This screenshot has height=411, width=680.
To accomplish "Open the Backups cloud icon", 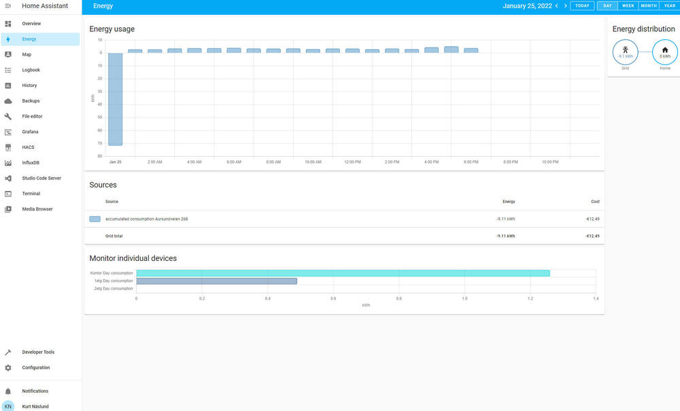I will pyautogui.click(x=8, y=101).
